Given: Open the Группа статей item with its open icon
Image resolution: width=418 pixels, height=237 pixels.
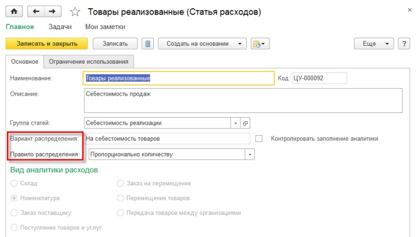Looking at the screenshot, I should coord(245,123).
